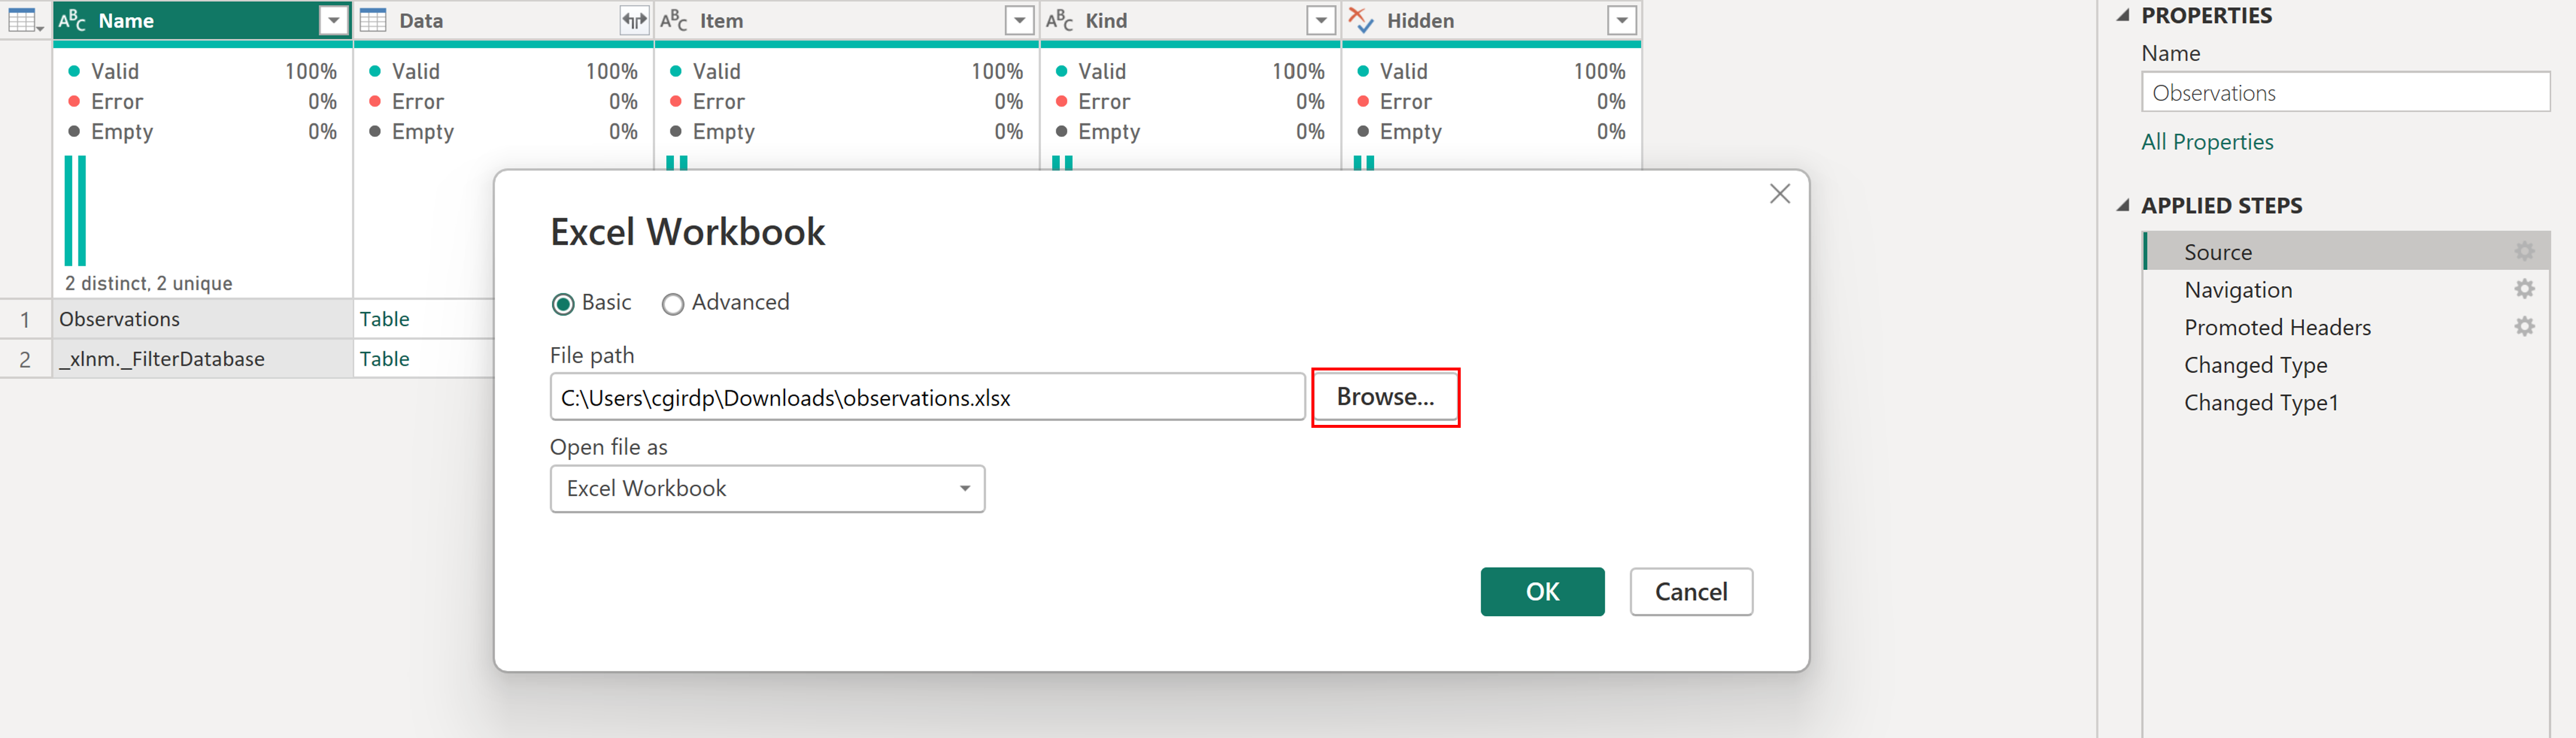This screenshot has width=2576, height=738.
Task: Click the Data column table type icon
Action: (373, 20)
